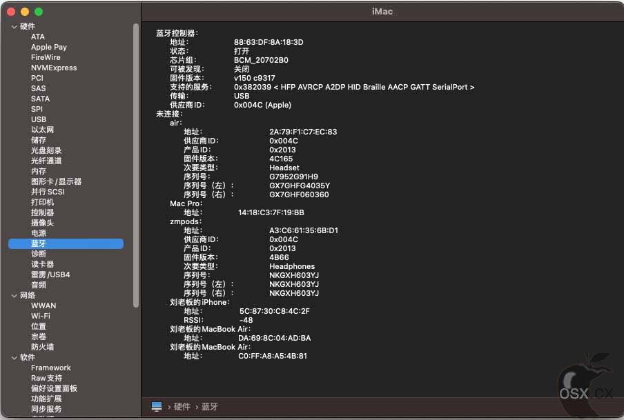Screen dimensions: 624x420
Task: Select SPI in the sidebar
Action: 37,109
